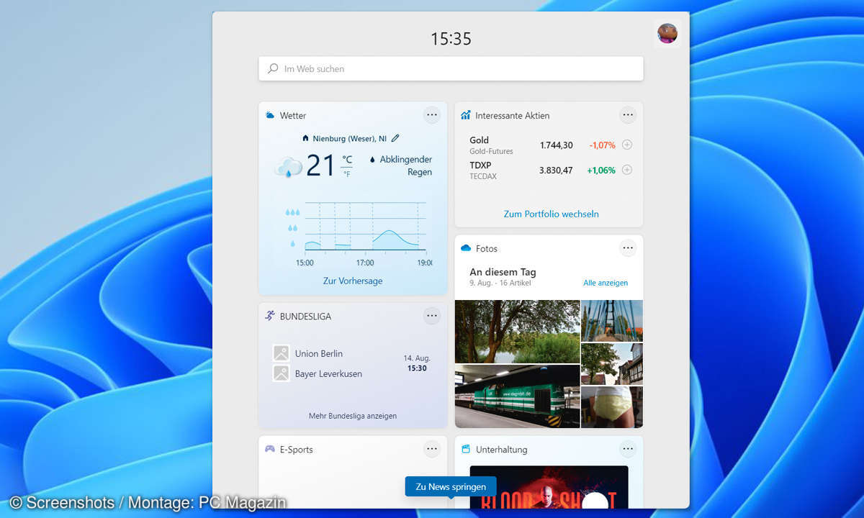864x518 pixels.
Task: Add Gold to watchlist with plus icon
Action: (x=627, y=145)
